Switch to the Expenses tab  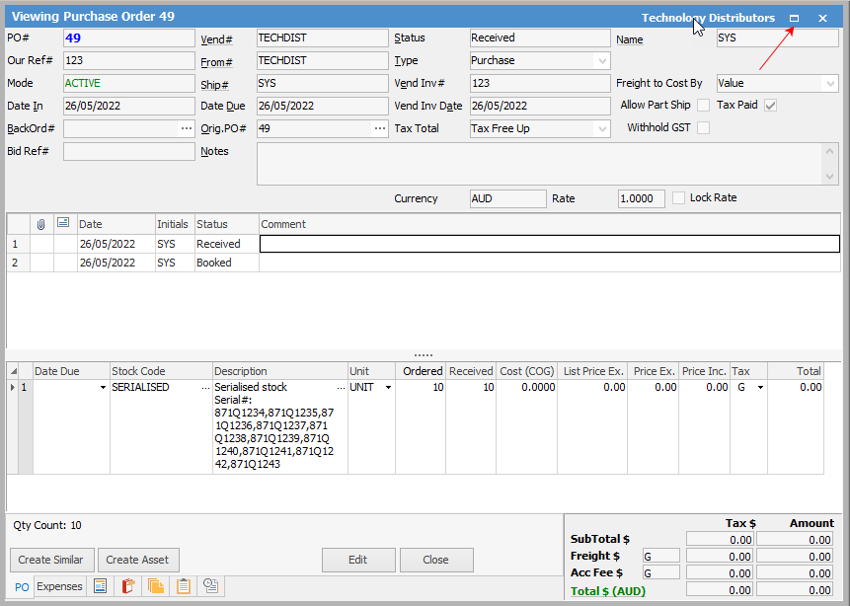coord(59,586)
